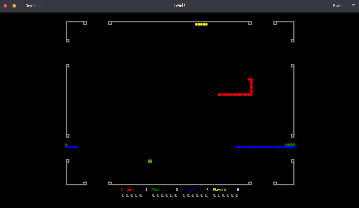The image size is (359, 208).
Task: Click the green apple bonus on the board
Action: pyautogui.click(x=150, y=161)
